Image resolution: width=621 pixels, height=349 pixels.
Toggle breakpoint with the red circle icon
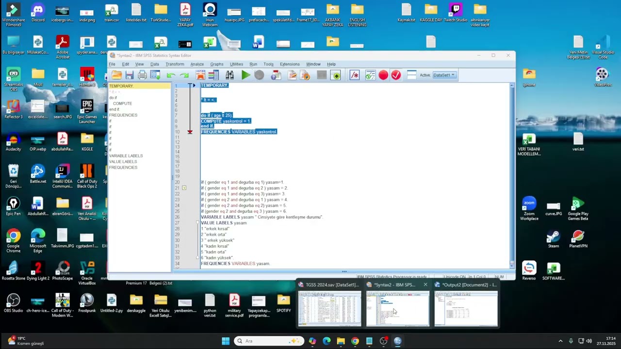click(383, 75)
